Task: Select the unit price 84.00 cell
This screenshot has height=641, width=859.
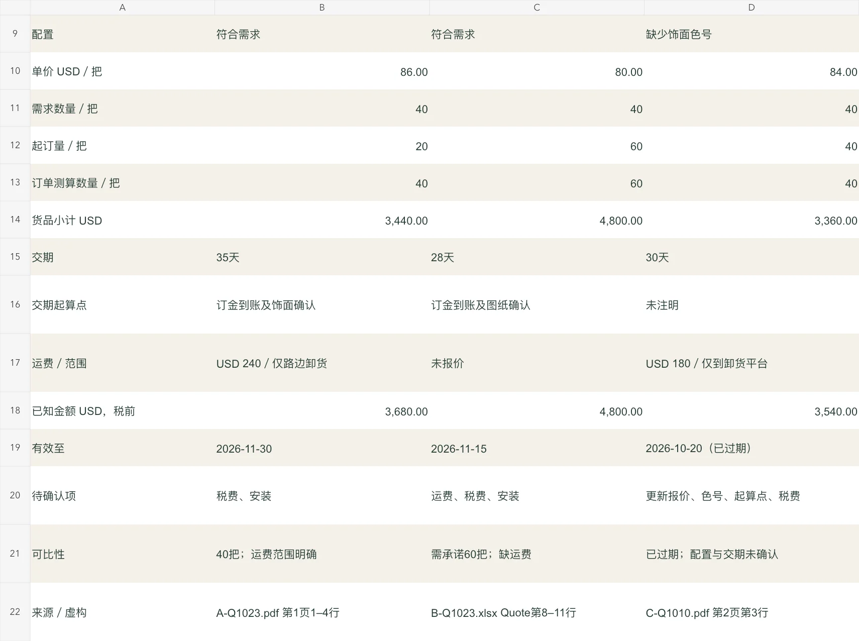Action: click(751, 71)
